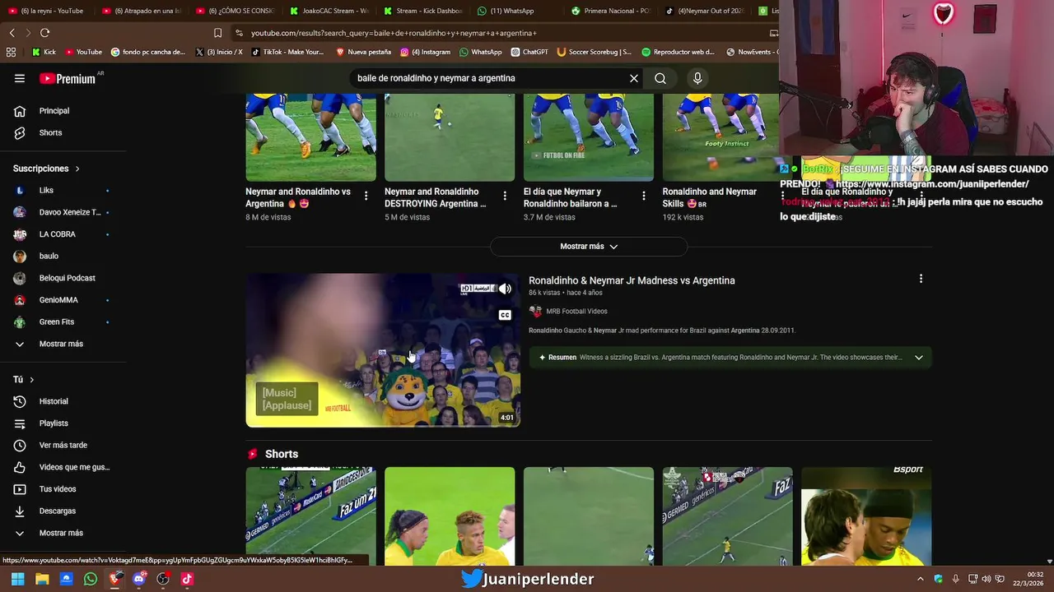Open options for Neymar and Ronaldinho vs Argentina
The image size is (1054, 592).
tap(366, 196)
